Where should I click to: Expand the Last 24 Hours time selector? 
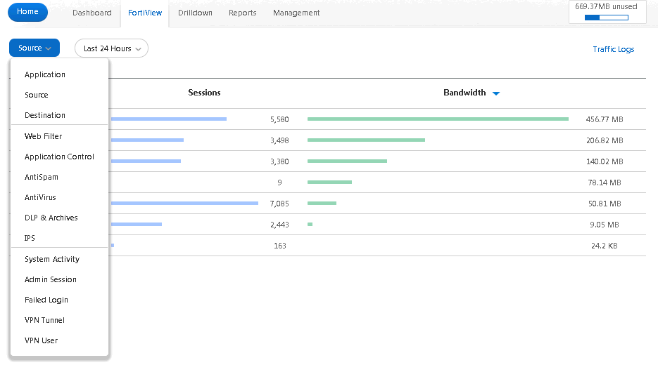coord(112,48)
